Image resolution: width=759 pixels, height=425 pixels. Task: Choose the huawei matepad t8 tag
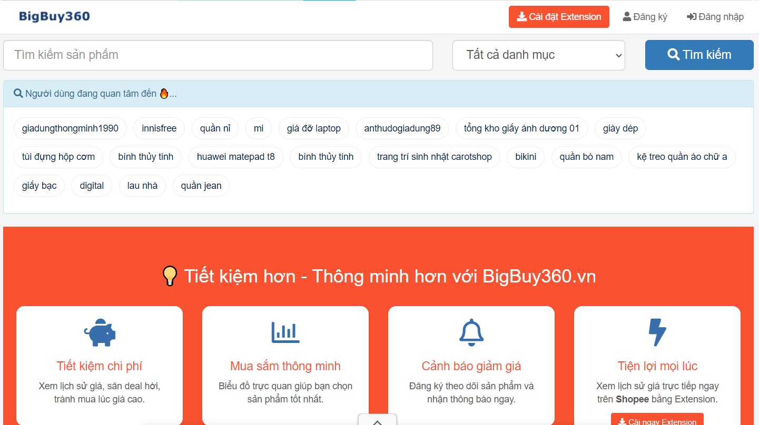pos(235,157)
